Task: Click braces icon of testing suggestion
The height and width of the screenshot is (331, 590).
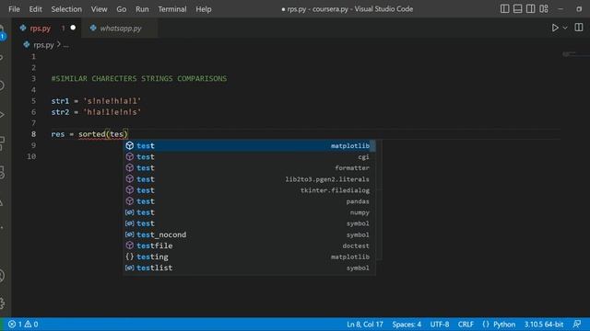Action: [x=129, y=257]
